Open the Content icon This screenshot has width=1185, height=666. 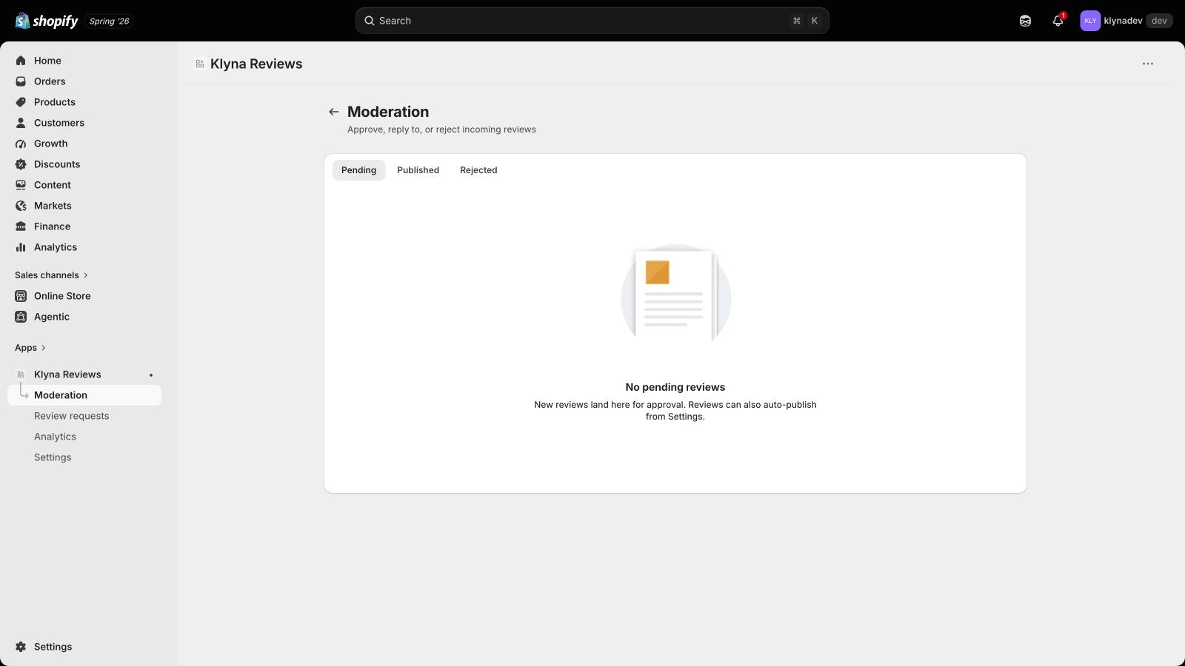coord(21,185)
